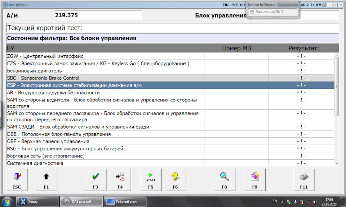The width and height of the screenshot is (346, 207).
Task: Select ESP - Электронная система стабилизации row
Action: 170,85
